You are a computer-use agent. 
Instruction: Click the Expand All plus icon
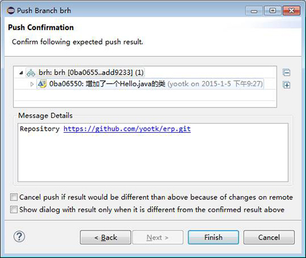tap(286, 85)
